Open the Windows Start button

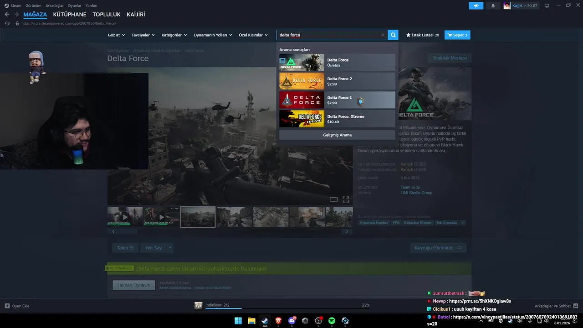pos(238,321)
